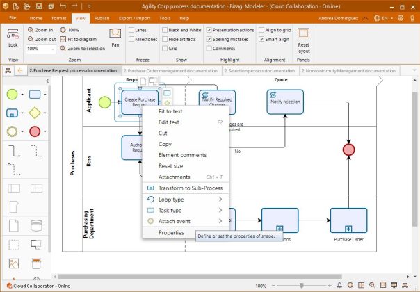Click Zoom to selection
Image resolution: width=420 pixels, height=292 pixels.
click(83, 49)
